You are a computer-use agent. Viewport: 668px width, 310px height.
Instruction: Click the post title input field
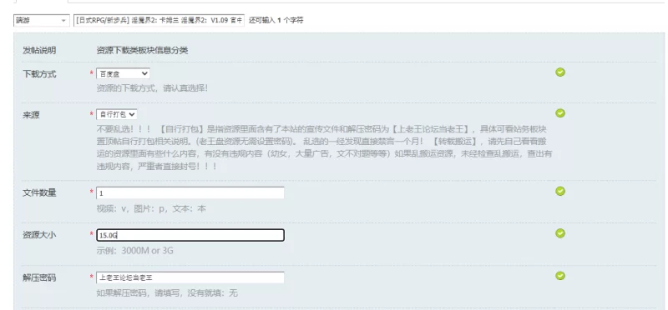click(x=159, y=20)
